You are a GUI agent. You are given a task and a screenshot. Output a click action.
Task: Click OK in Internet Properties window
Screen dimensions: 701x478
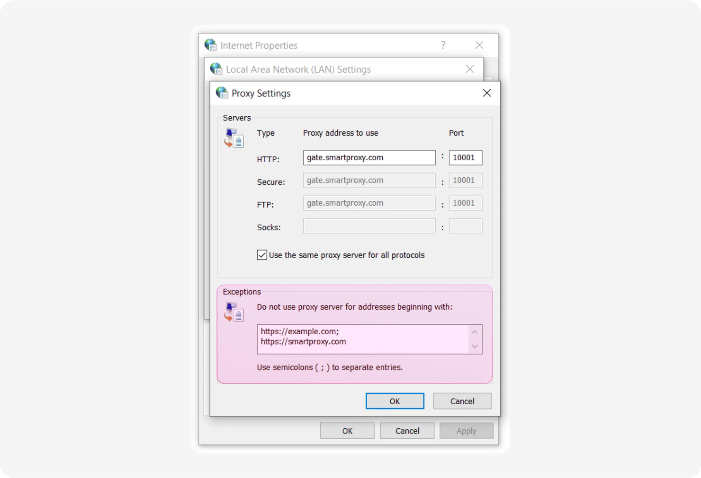(347, 431)
